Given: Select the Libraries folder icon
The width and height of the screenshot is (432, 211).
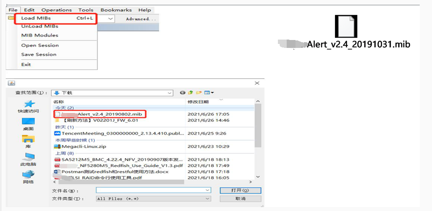Looking at the screenshot, I should [x=29, y=139].
